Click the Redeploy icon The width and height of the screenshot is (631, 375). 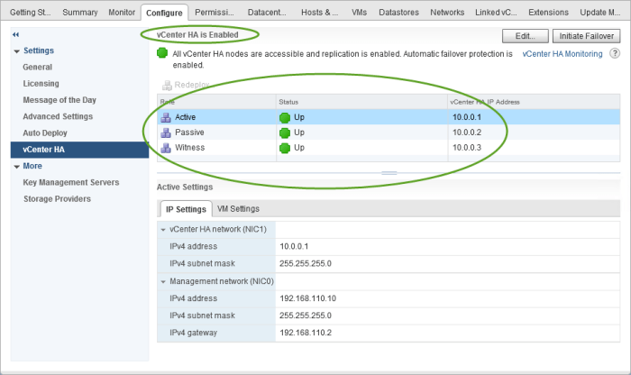point(167,86)
